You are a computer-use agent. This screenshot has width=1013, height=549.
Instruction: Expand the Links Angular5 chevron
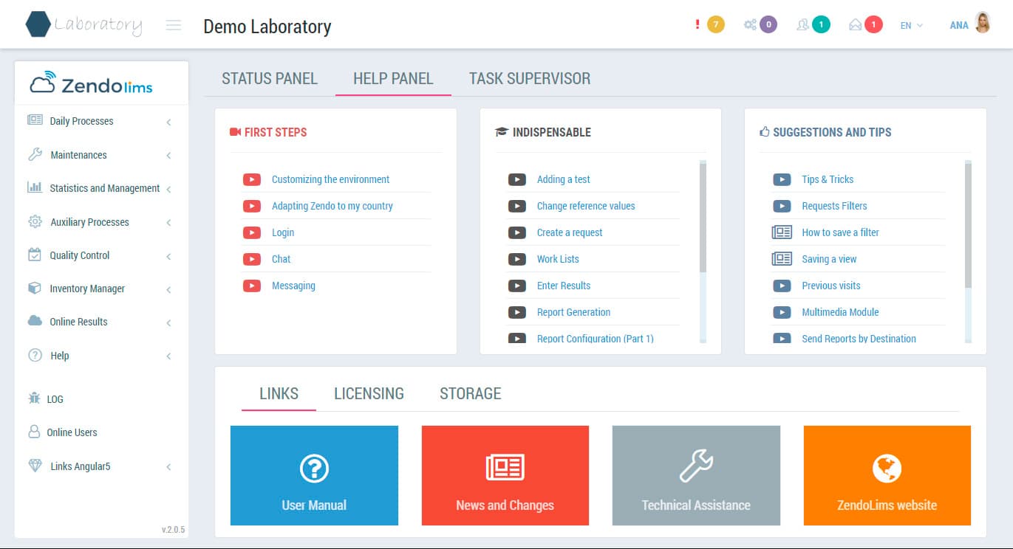[x=168, y=467]
